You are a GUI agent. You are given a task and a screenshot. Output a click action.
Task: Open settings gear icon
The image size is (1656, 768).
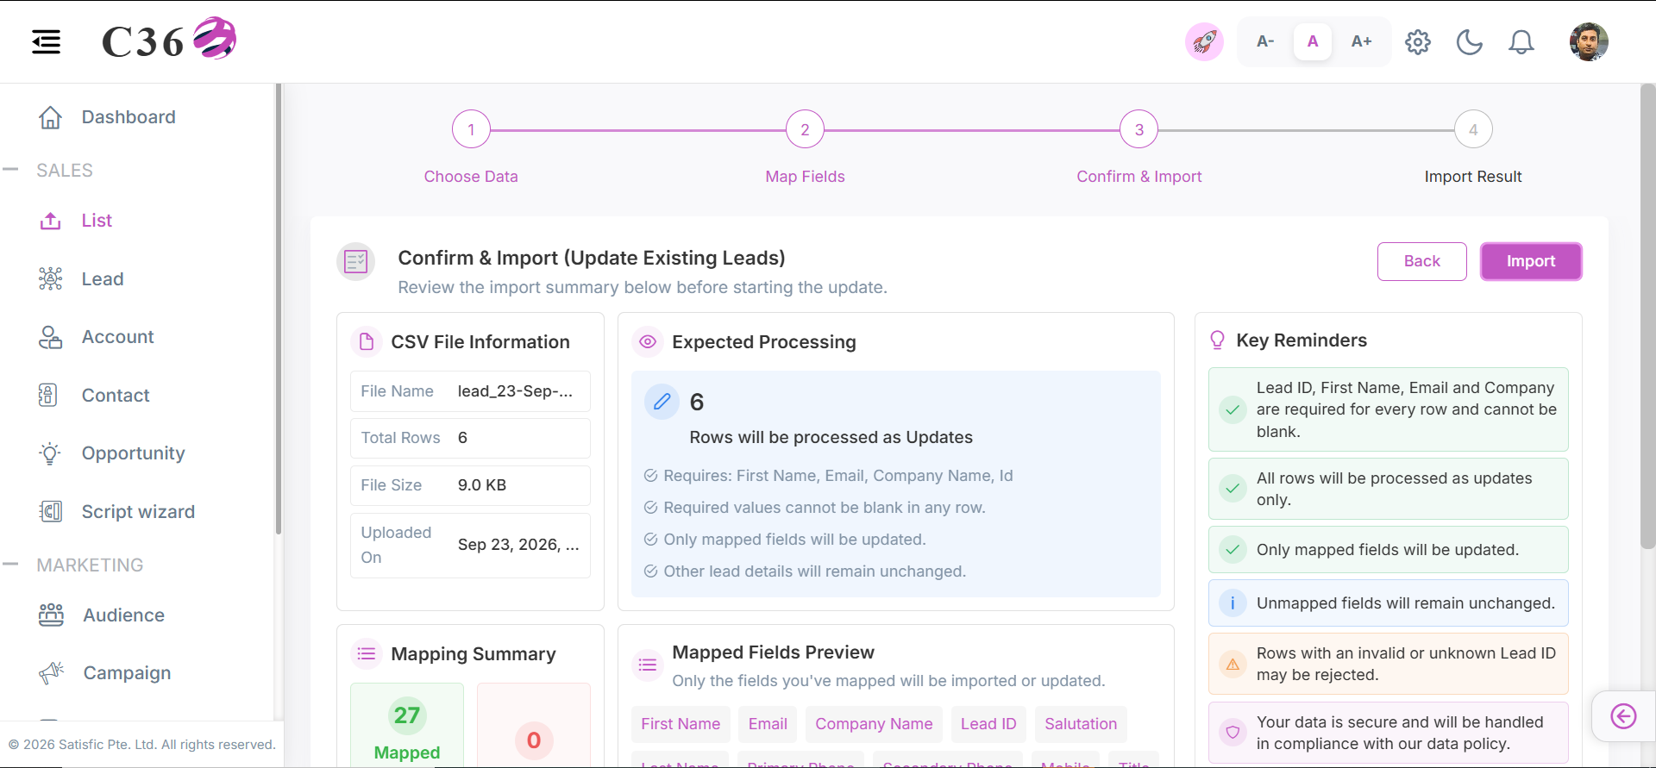pos(1418,41)
